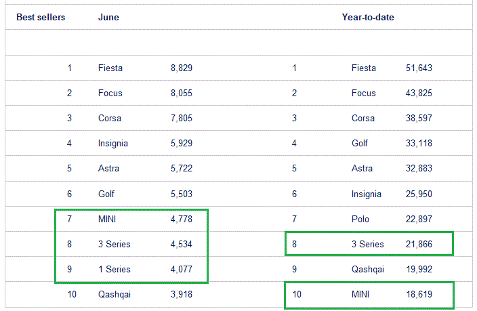Click the Polo model name
Viewport: 477px width, 311px height.
[360, 220]
